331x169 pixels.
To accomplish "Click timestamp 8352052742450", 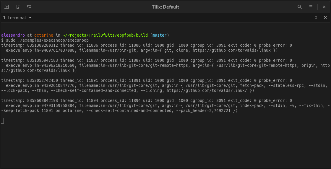I will coord(43,80).
